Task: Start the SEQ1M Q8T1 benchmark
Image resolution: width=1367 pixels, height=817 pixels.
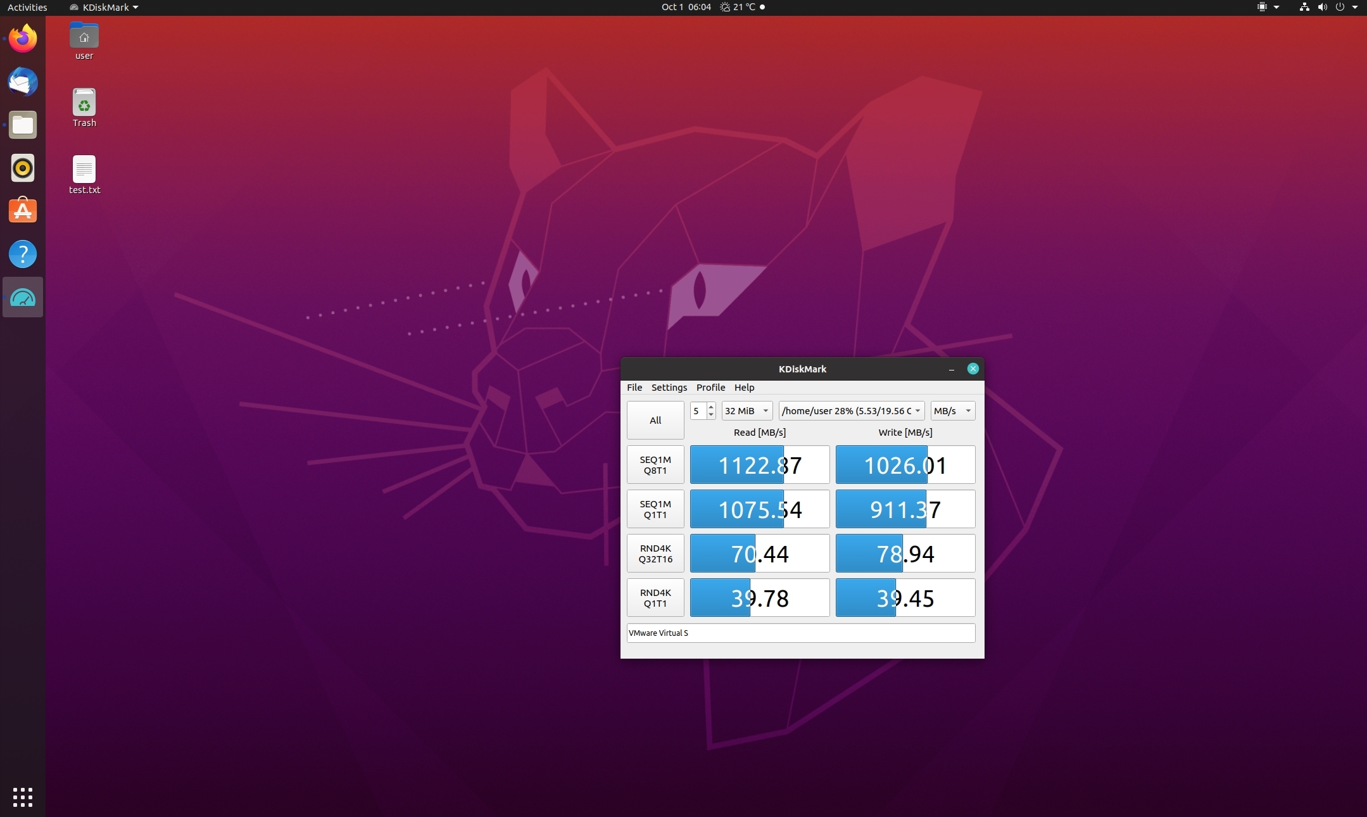Action: (x=655, y=464)
